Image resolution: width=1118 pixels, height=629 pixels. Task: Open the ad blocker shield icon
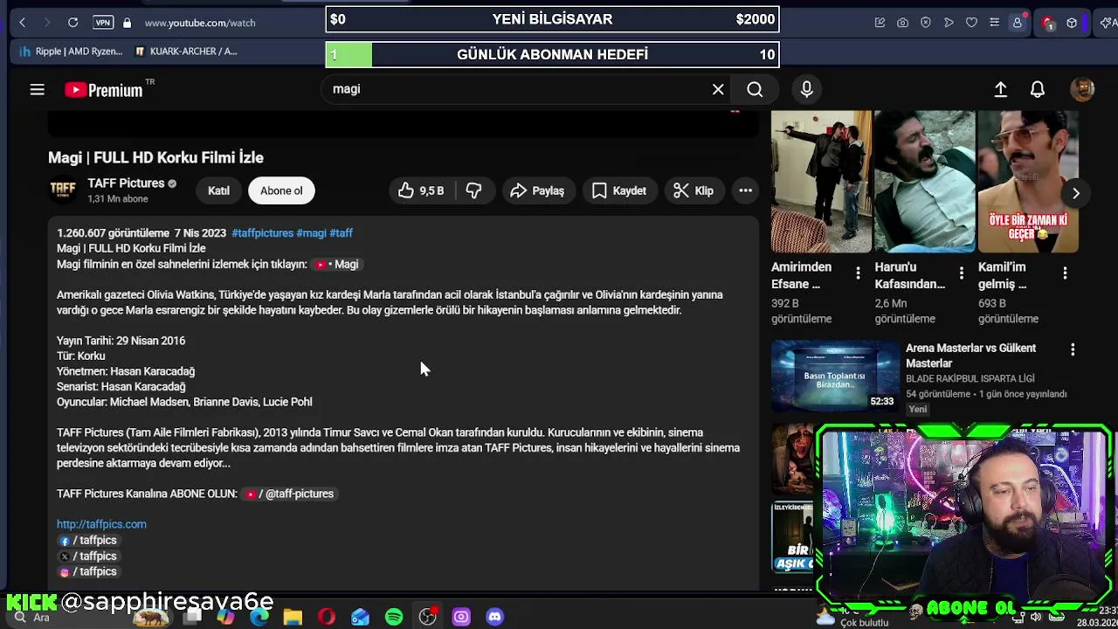[x=926, y=23]
